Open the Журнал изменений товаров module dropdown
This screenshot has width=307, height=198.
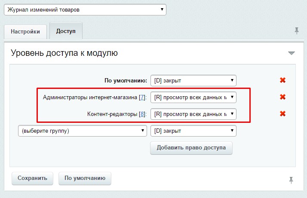click(x=85, y=9)
